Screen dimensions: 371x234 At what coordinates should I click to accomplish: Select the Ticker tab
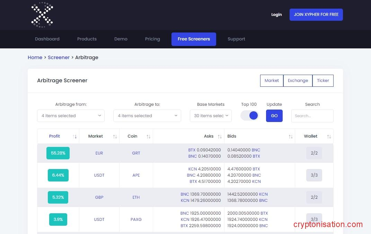coord(323,81)
